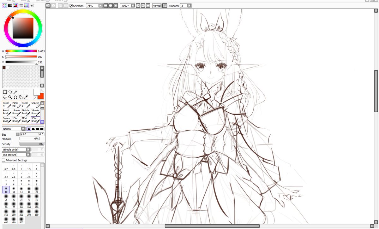Screen dimensions: 379x229
Task: Open the 75% zoom dropdown
Action: (100, 6)
